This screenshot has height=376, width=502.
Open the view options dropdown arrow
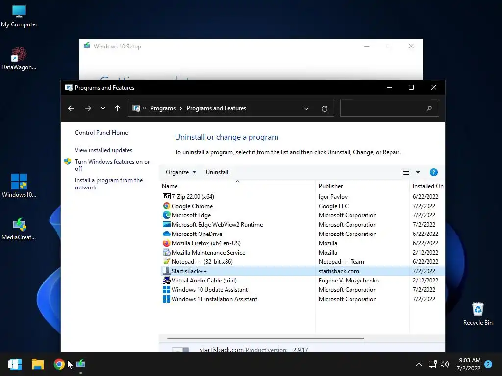pyautogui.click(x=418, y=172)
